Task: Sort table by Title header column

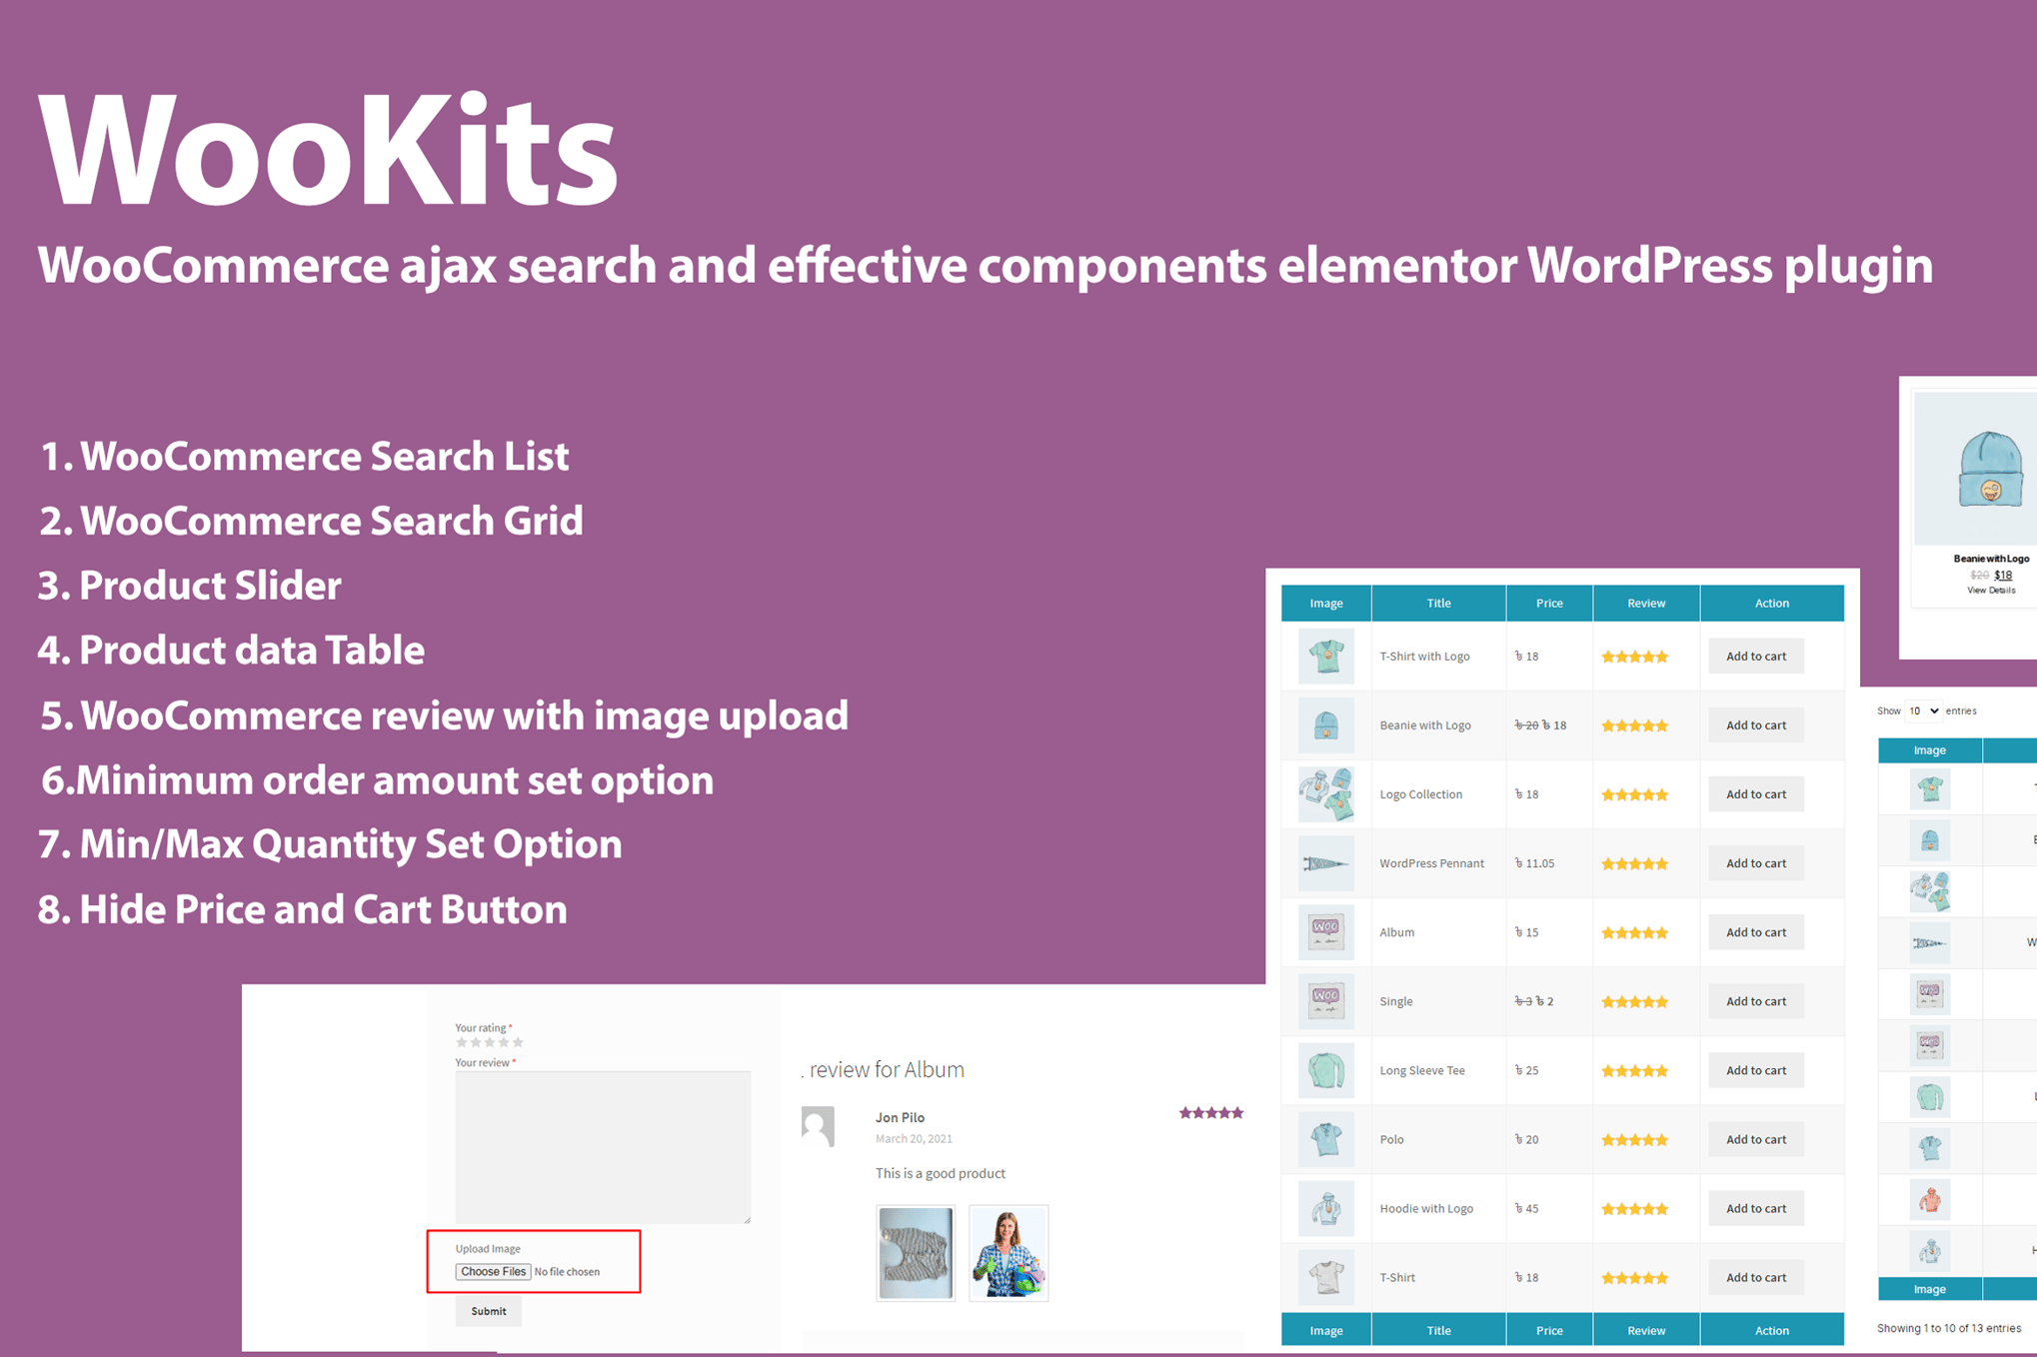Action: click(x=1438, y=604)
